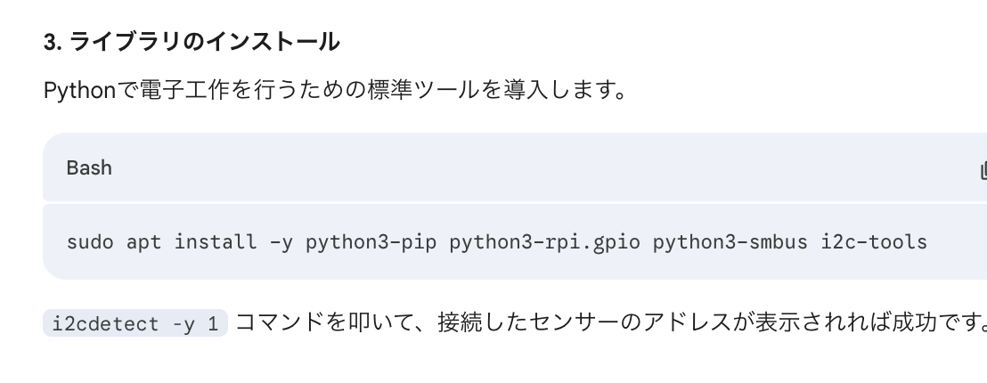This screenshot has width=987, height=383.
Task: Click python3-smbus in the code block
Action: click(730, 241)
